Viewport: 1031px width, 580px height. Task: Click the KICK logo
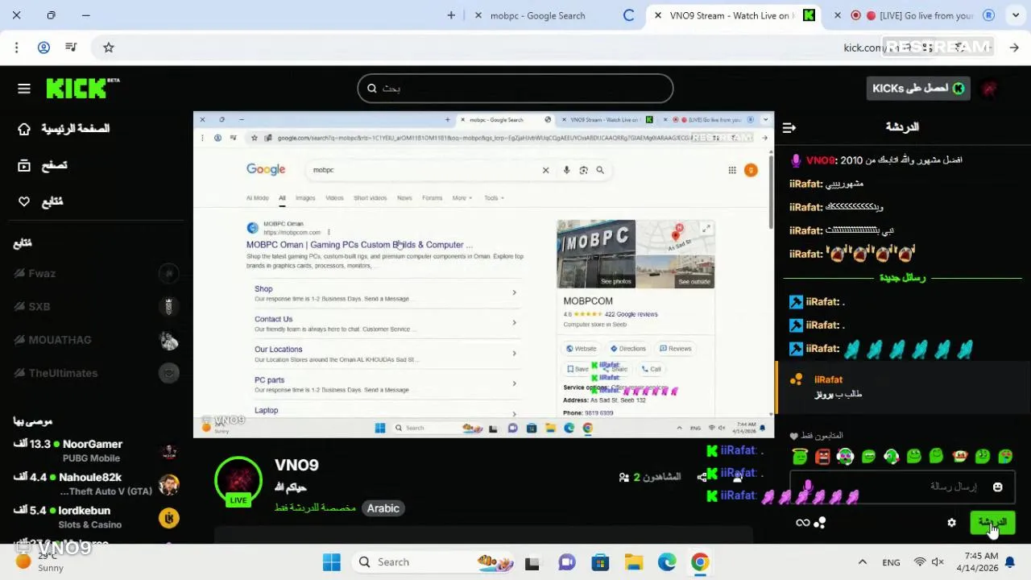(82, 88)
